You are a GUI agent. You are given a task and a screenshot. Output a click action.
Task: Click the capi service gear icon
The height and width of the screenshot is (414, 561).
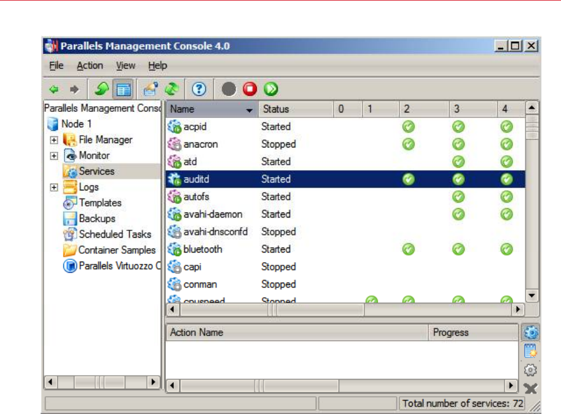tap(175, 267)
